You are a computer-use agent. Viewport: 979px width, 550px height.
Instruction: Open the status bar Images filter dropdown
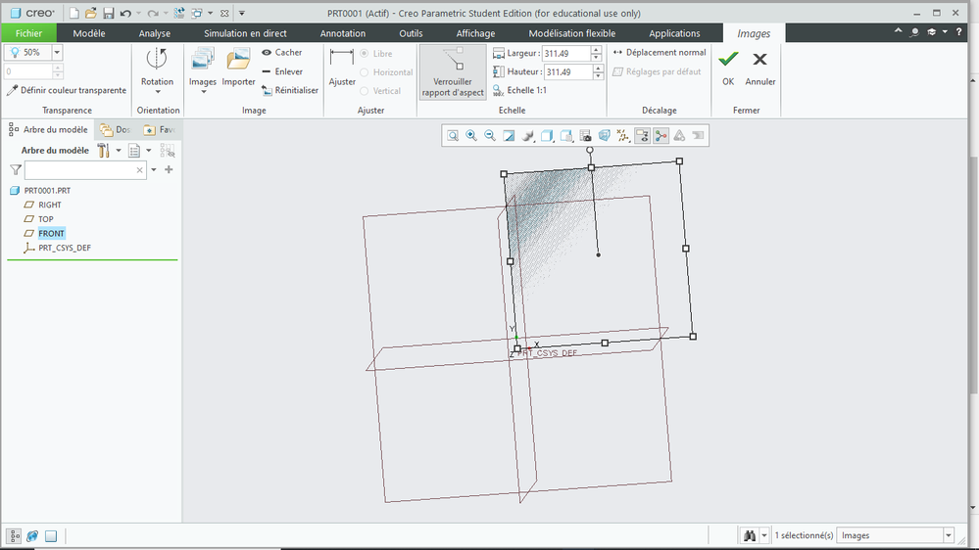click(x=948, y=535)
